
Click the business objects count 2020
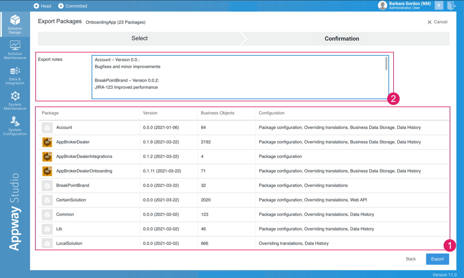(x=206, y=200)
